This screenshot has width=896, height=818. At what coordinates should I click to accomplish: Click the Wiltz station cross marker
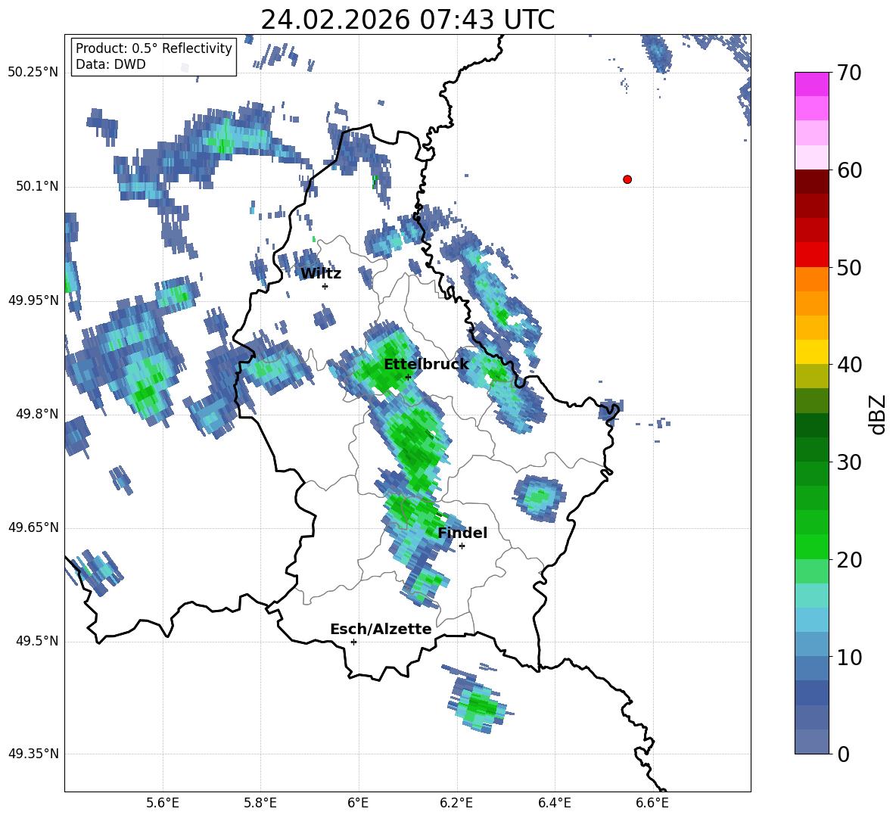pos(325,286)
